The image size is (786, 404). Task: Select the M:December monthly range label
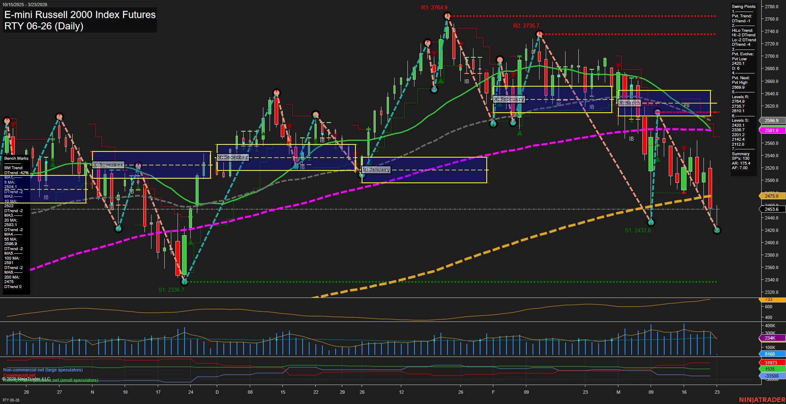(233, 157)
